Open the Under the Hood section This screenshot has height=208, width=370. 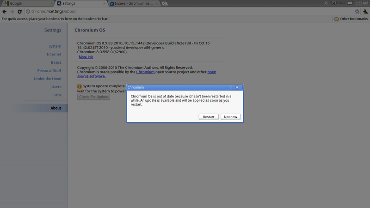(48, 79)
